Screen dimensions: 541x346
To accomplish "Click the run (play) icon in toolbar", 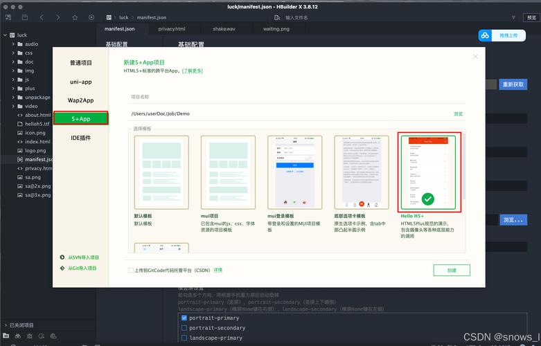I will click(x=91, y=17).
